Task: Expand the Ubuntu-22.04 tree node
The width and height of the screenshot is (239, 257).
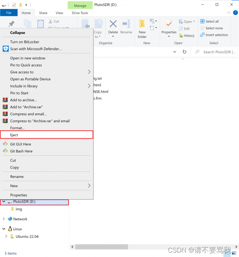Action: 6,236
